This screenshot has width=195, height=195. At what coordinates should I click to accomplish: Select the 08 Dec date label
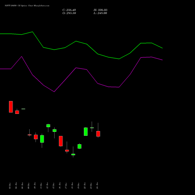(22, 186)
